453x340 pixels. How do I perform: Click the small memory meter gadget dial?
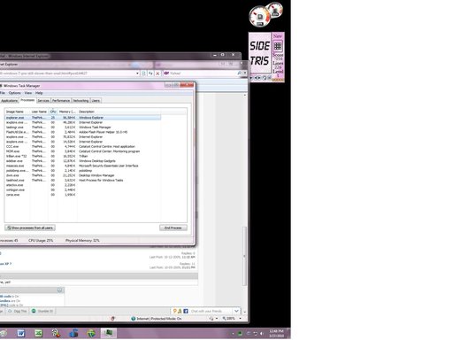point(275,10)
